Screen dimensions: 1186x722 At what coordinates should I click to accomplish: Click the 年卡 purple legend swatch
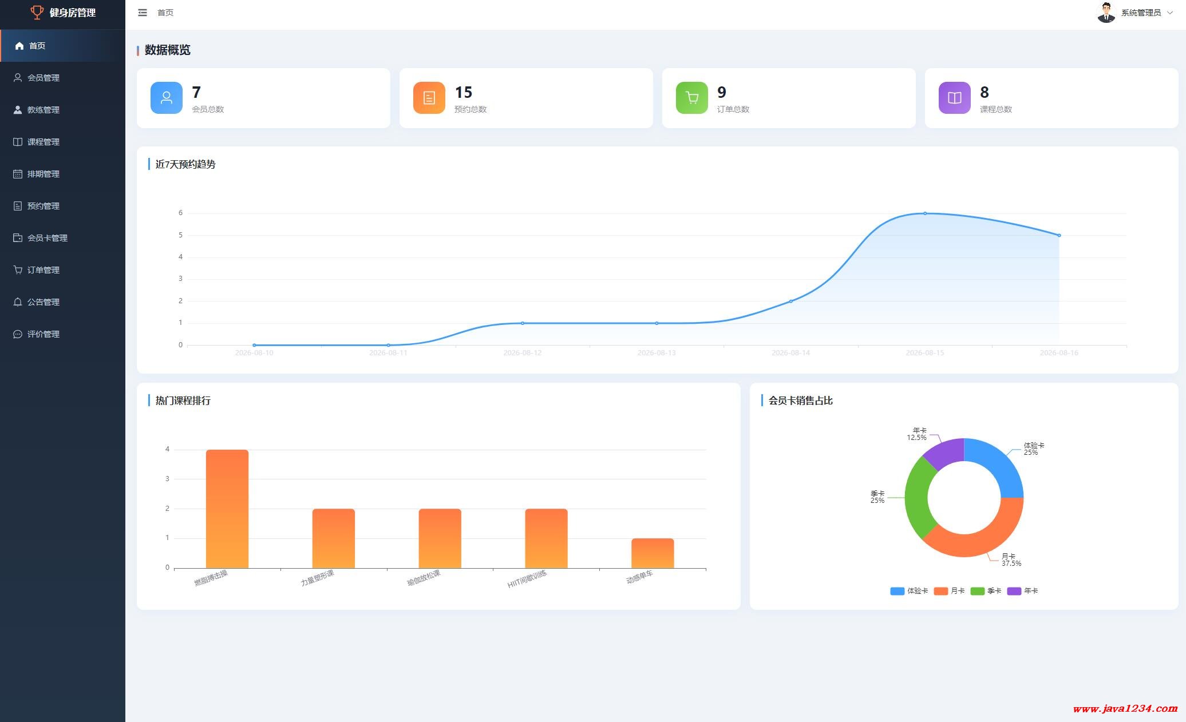[x=1014, y=591]
